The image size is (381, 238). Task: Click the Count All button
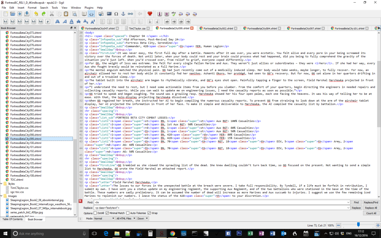click(371, 213)
